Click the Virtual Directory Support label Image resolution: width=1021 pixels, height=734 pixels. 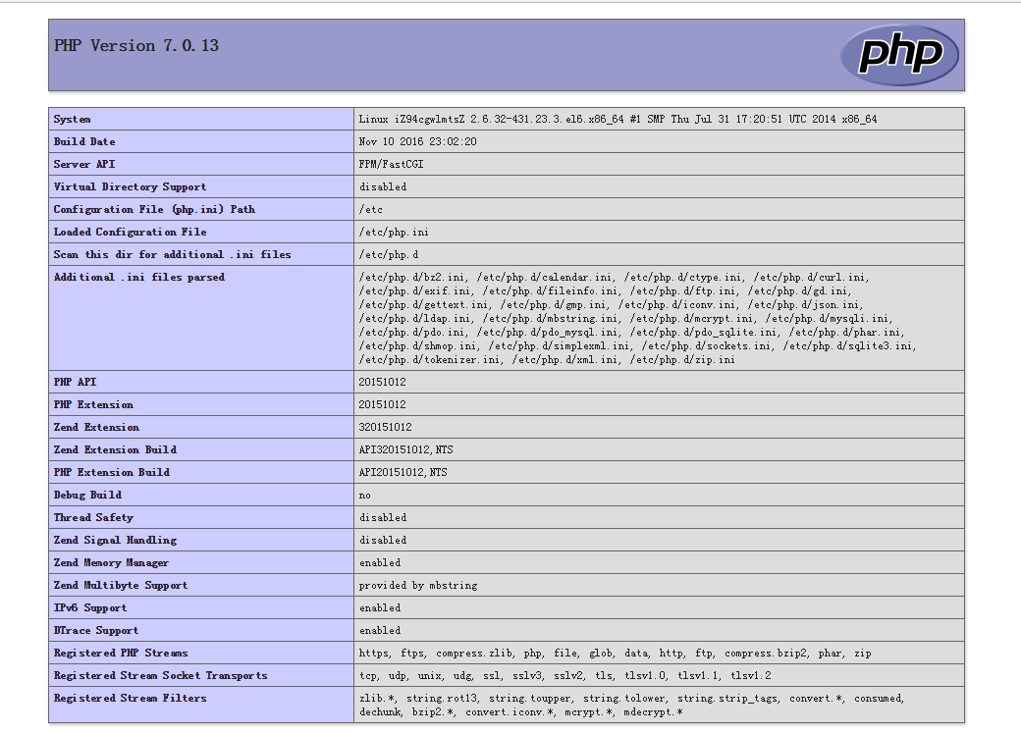[x=130, y=186]
